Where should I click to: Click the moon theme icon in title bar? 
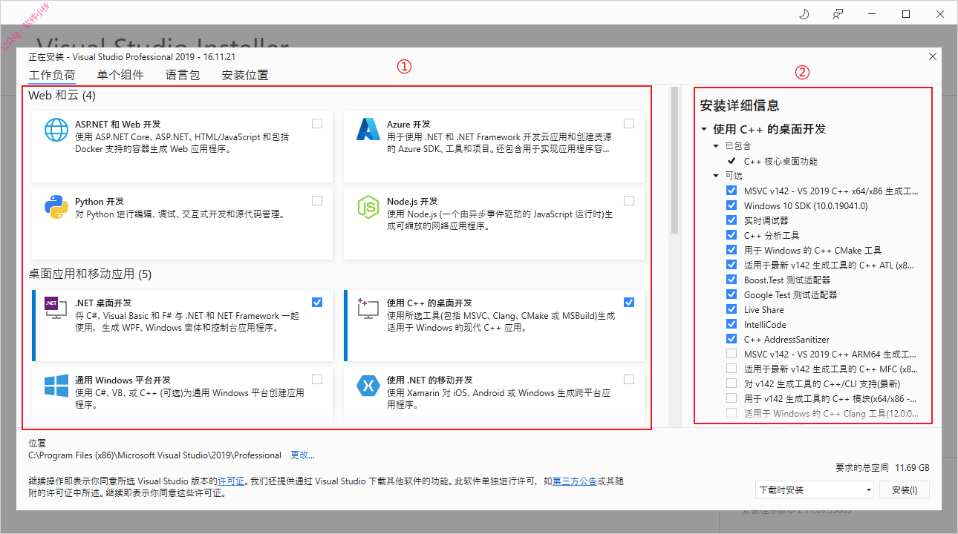804,14
